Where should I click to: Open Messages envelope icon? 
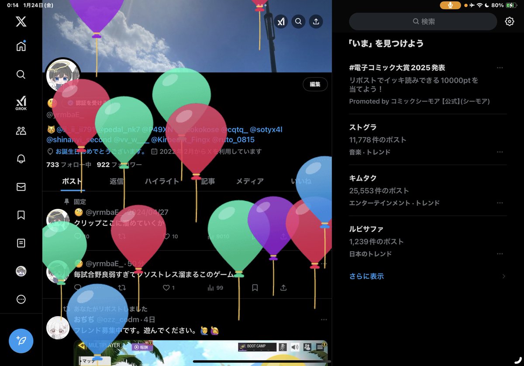[21, 187]
